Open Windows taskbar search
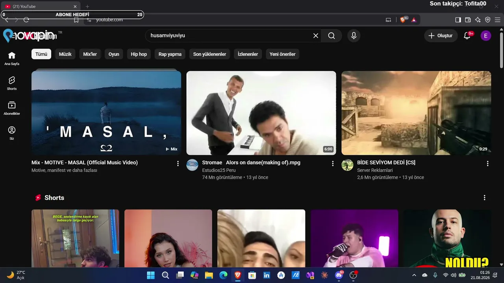The image size is (504, 283). coord(165,275)
